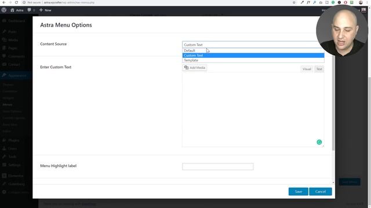This screenshot has height=208, width=371.
Task: Choose the highlighted Custom Text option
Action: 253,55
